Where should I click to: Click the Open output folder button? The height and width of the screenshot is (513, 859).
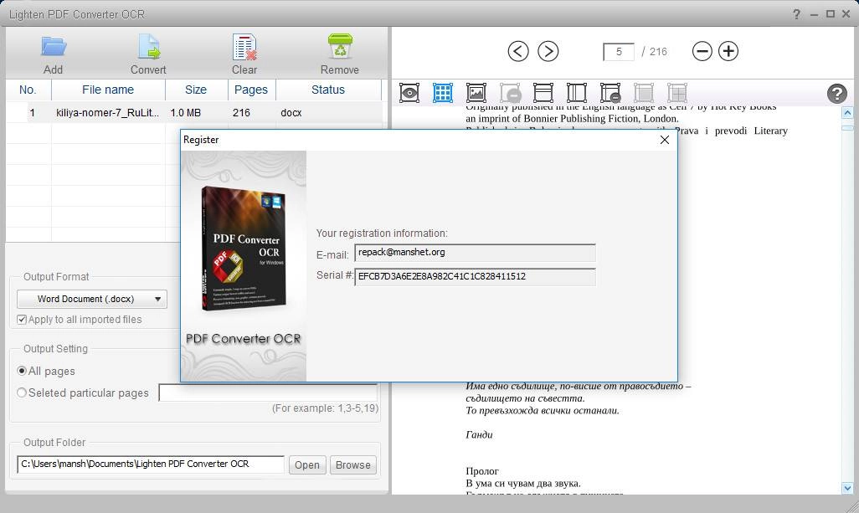tap(306, 464)
